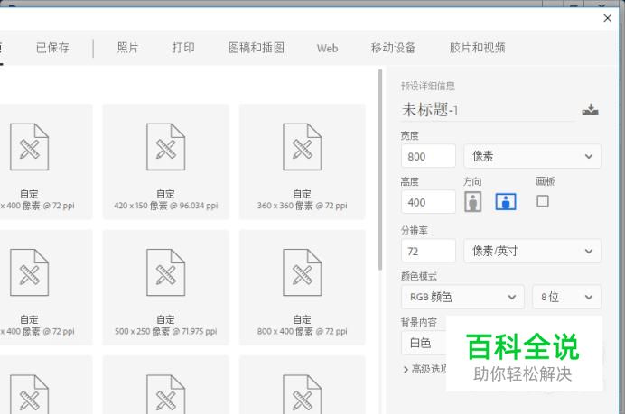Image resolution: width=625 pixels, height=414 pixels.
Task: Click the preset list vertical scrollbar
Action: pyautogui.click(x=380, y=170)
